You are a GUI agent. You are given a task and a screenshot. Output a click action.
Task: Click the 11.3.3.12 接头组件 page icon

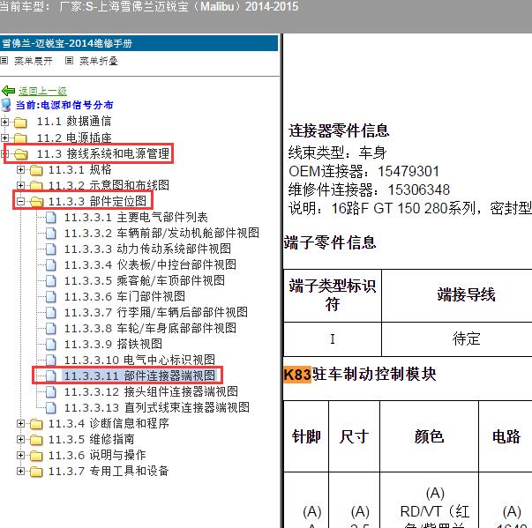click(x=51, y=392)
